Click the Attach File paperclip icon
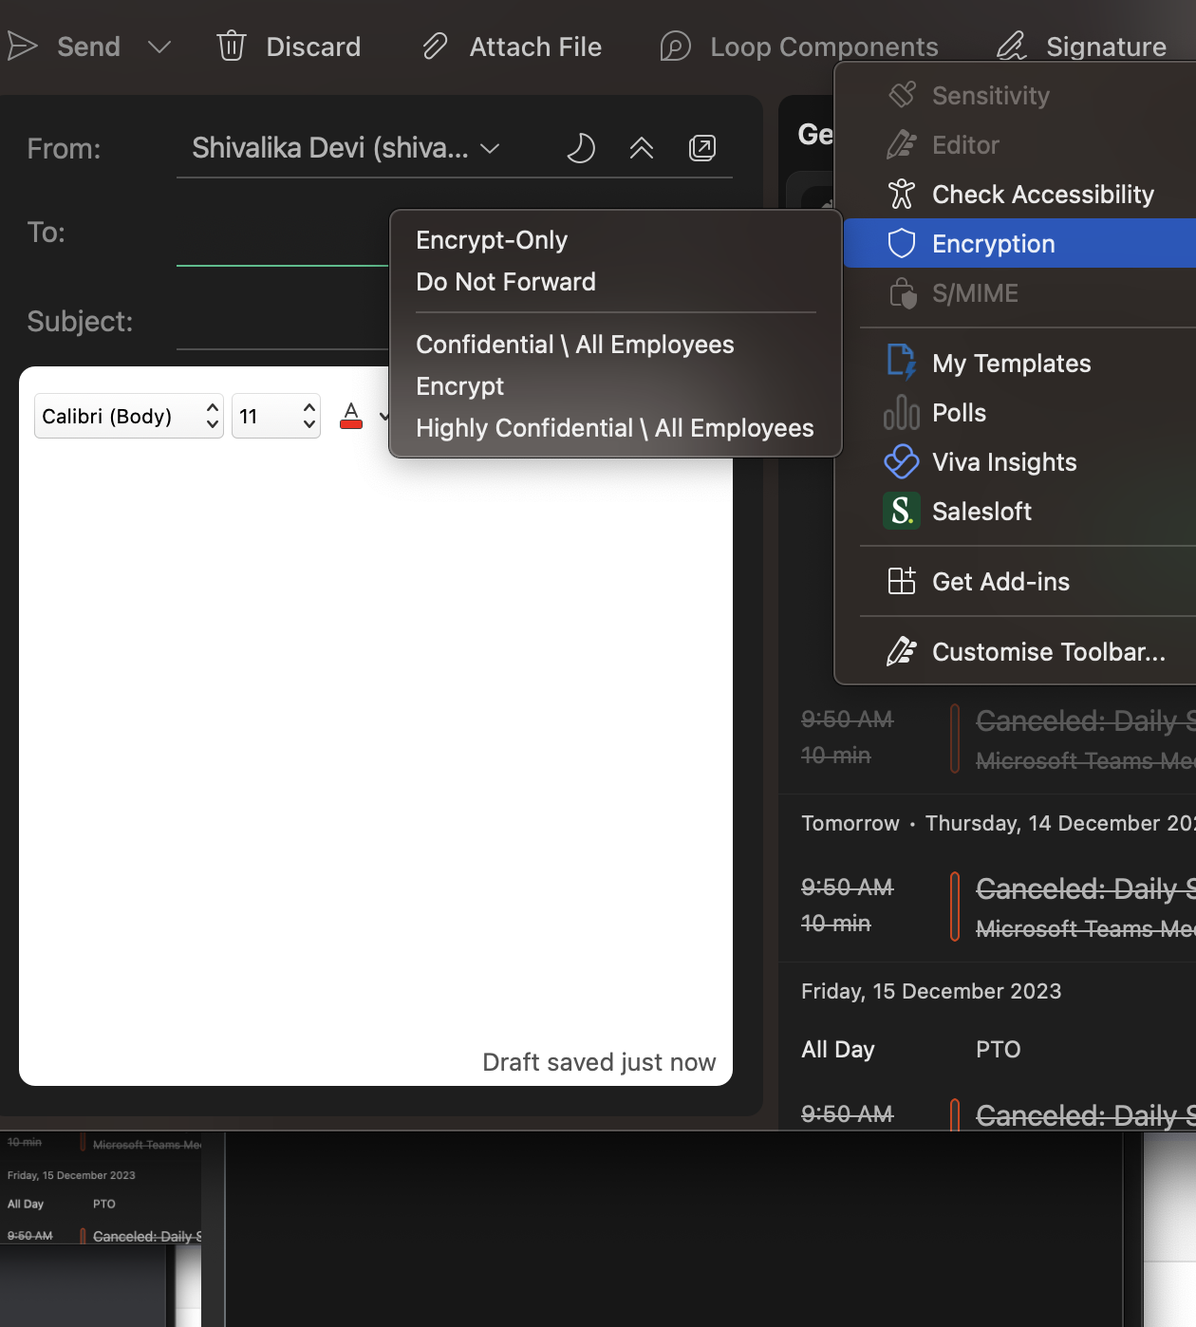 tap(435, 46)
